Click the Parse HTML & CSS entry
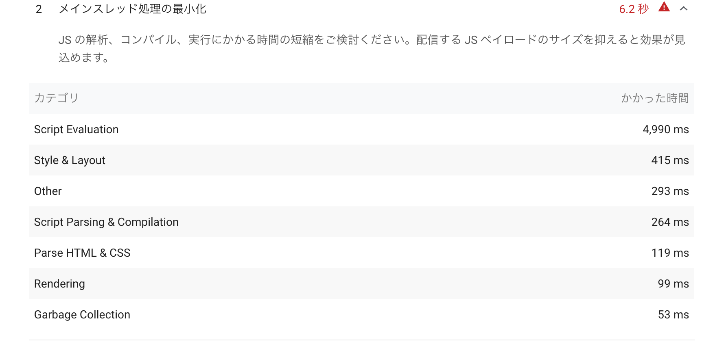726x342 pixels. (82, 253)
